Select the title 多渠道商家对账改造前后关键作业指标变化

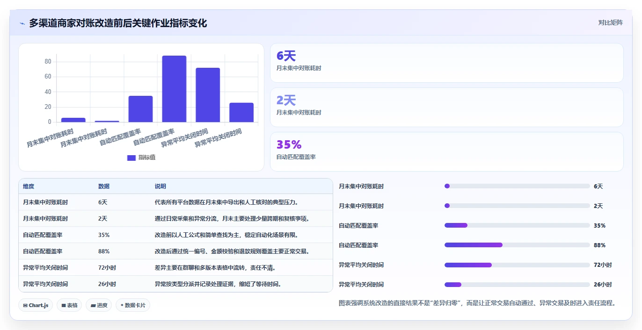pos(118,23)
